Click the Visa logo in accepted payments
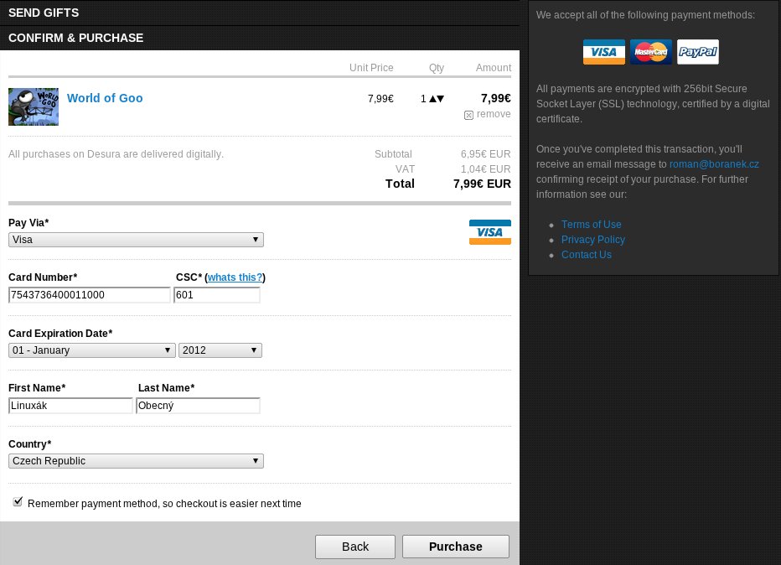 click(x=603, y=52)
